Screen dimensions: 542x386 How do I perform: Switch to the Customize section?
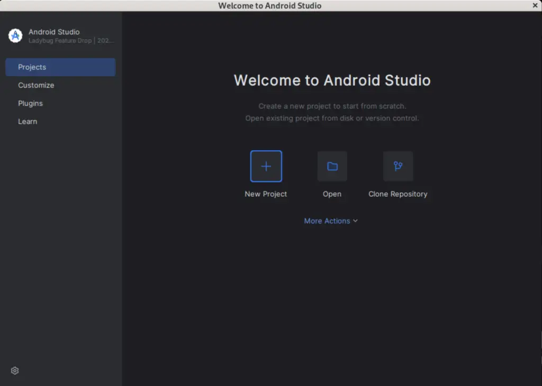(36, 85)
